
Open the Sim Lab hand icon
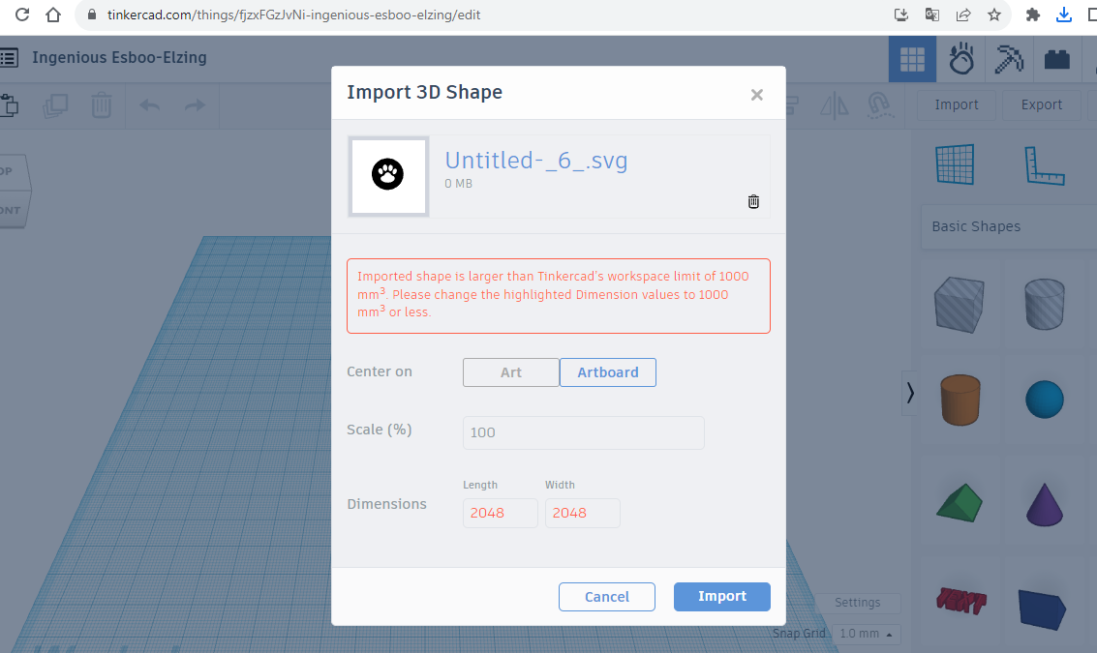point(961,59)
